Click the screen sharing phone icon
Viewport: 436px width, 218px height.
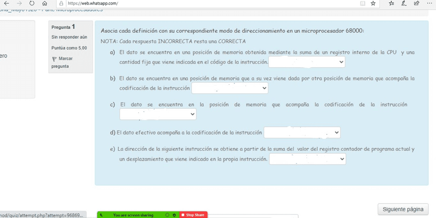click(x=101, y=215)
